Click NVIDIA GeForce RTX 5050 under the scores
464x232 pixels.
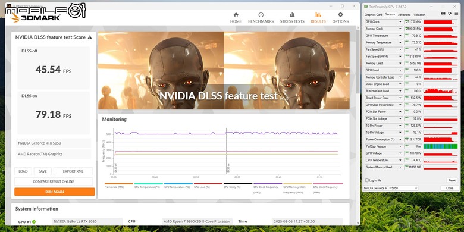(x=54, y=143)
